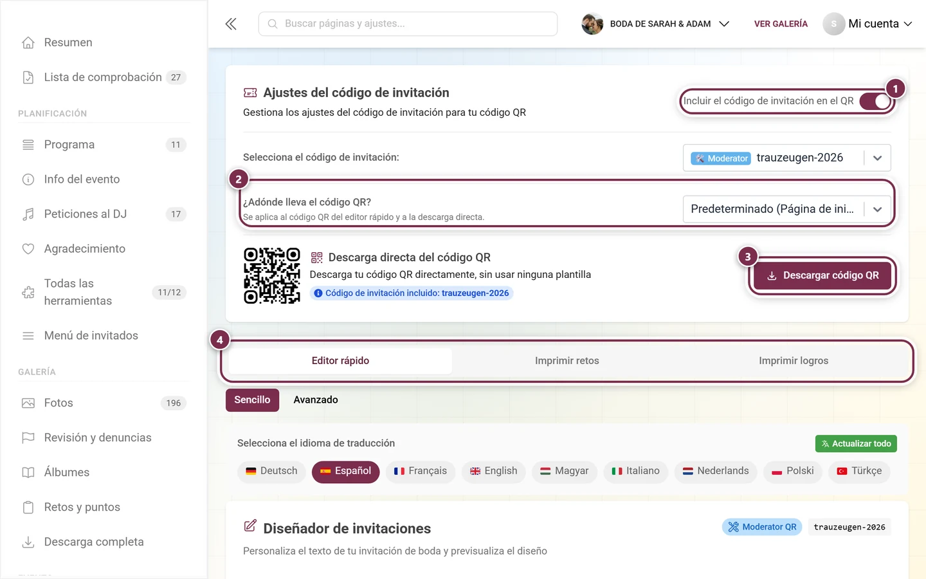This screenshot has width=926, height=579.
Task: Click the Resumen home icon
Action: (28, 42)
